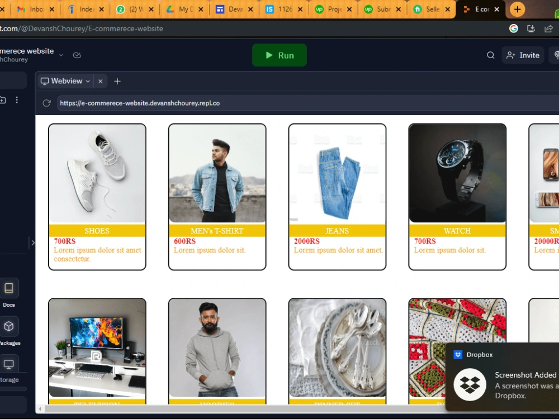Click the Dropbox logo in notification
This screenshot has height=419, width=559.
pyautogui.click(x=470, y=385)
